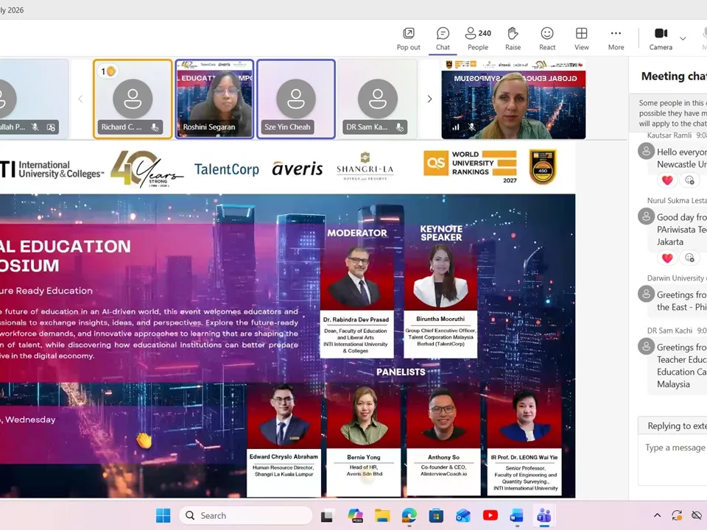The height and width of the screenshot is (530, 707).
Task: Switch to Word from the taskbar
Action: (517, 515)
